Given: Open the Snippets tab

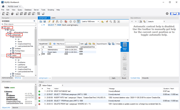Looking at the screenshot, I should point(145,78).
